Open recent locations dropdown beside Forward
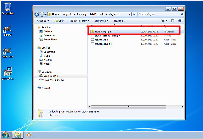 click(46, 14)
